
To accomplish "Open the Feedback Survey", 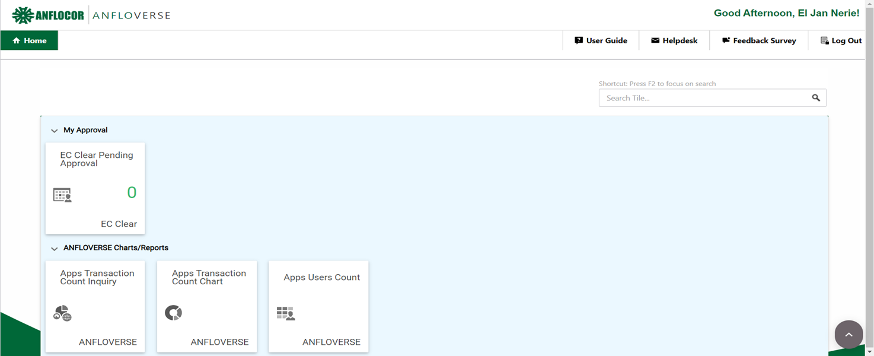I will (x=759, y=40).
